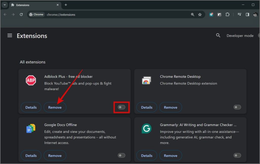Click the Extensions page title
260x164 pixels.
(x=32, y=36)
